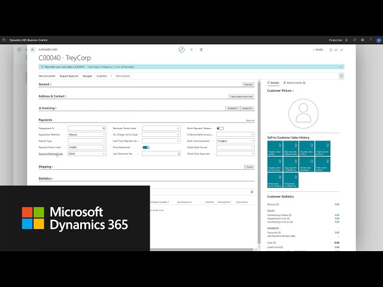Switch to the Attachments tab

coord(296,83)
